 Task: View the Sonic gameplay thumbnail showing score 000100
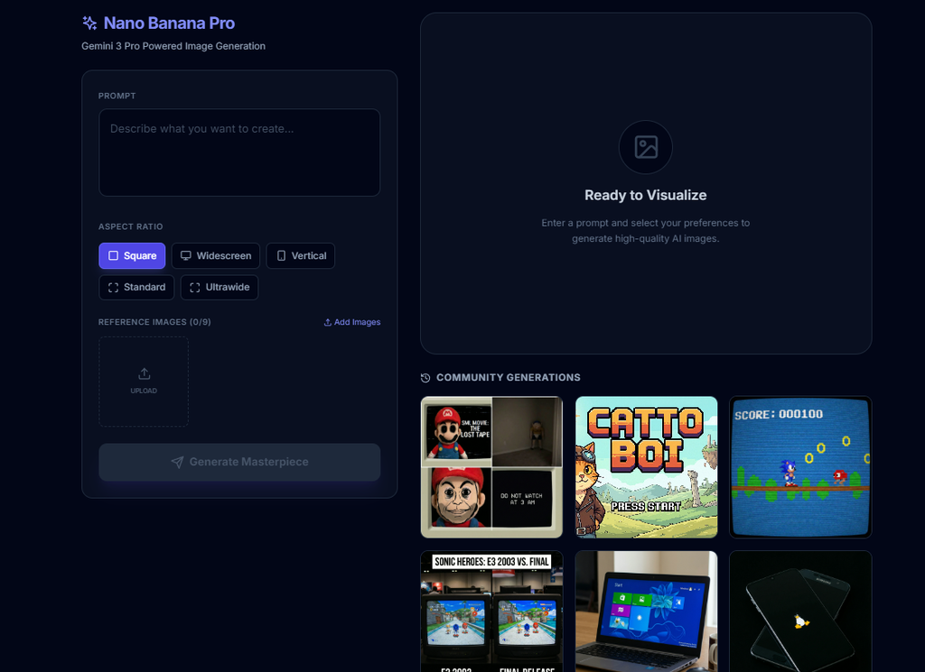pos(800,466)
